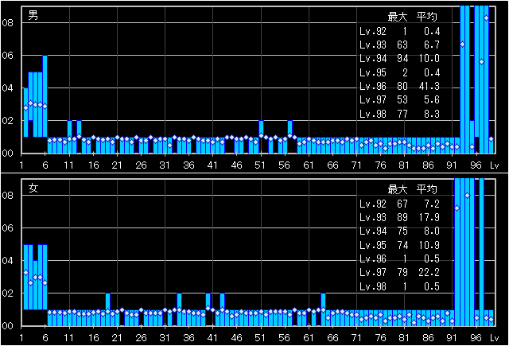This screenshot has height=346, width=509.
Task: Pick average 10.9 in 女 Lv.95 row
Action: tap(429, 245)
